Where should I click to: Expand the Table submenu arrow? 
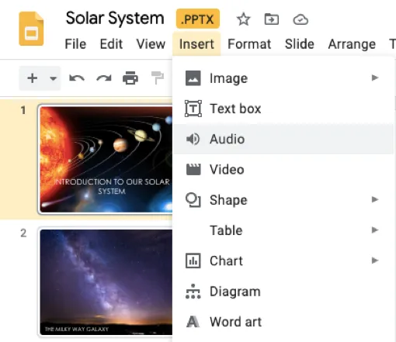(x=375, y=230)
